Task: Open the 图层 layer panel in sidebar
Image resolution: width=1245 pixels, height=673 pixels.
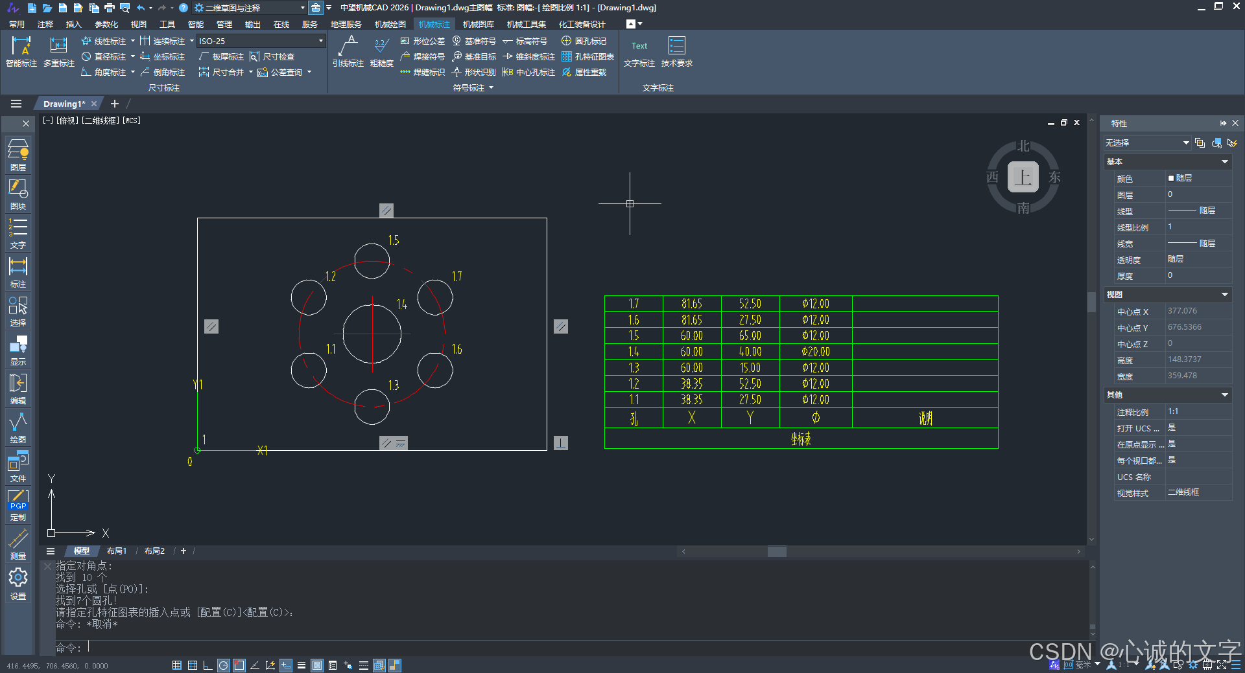Action: (x=18, y=155)
